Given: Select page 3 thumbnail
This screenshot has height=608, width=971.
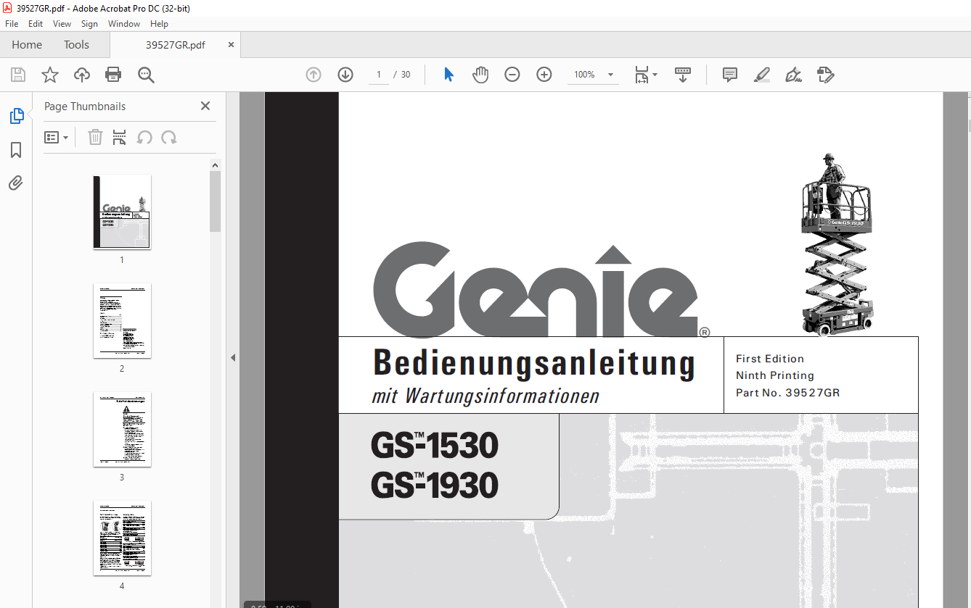Looking at the screenshot, I should [x=122, y=429].
